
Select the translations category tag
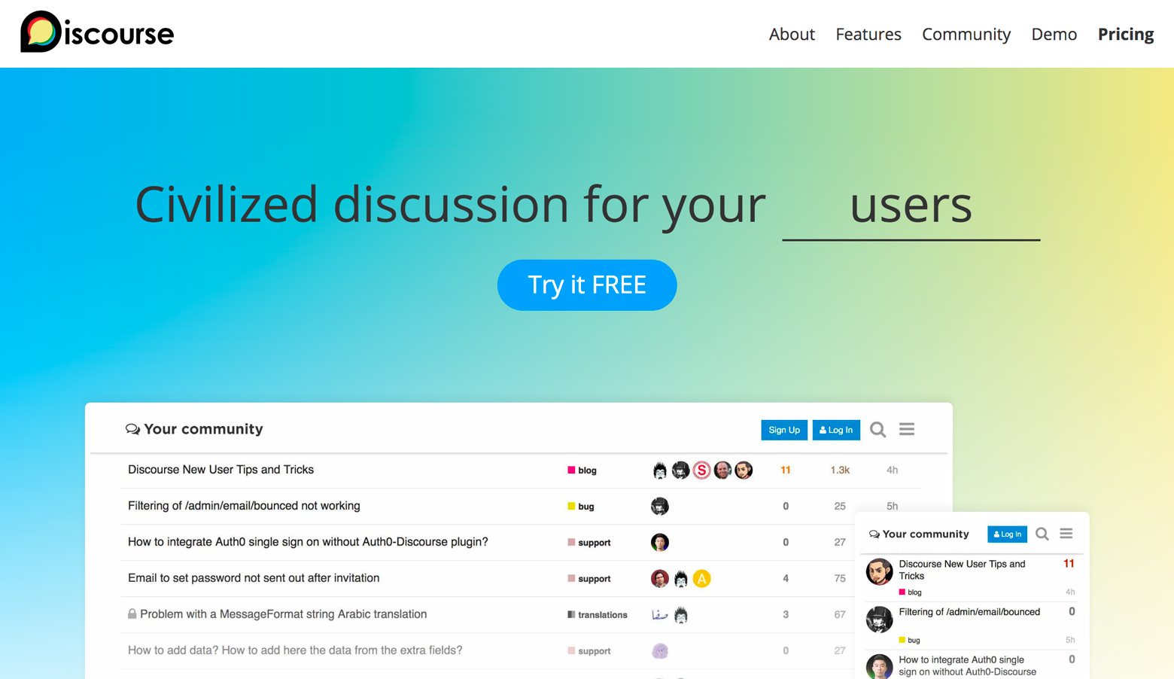point(598,615)
